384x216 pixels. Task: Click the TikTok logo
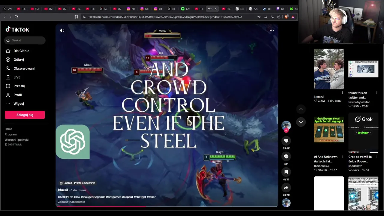coord(17,29)
